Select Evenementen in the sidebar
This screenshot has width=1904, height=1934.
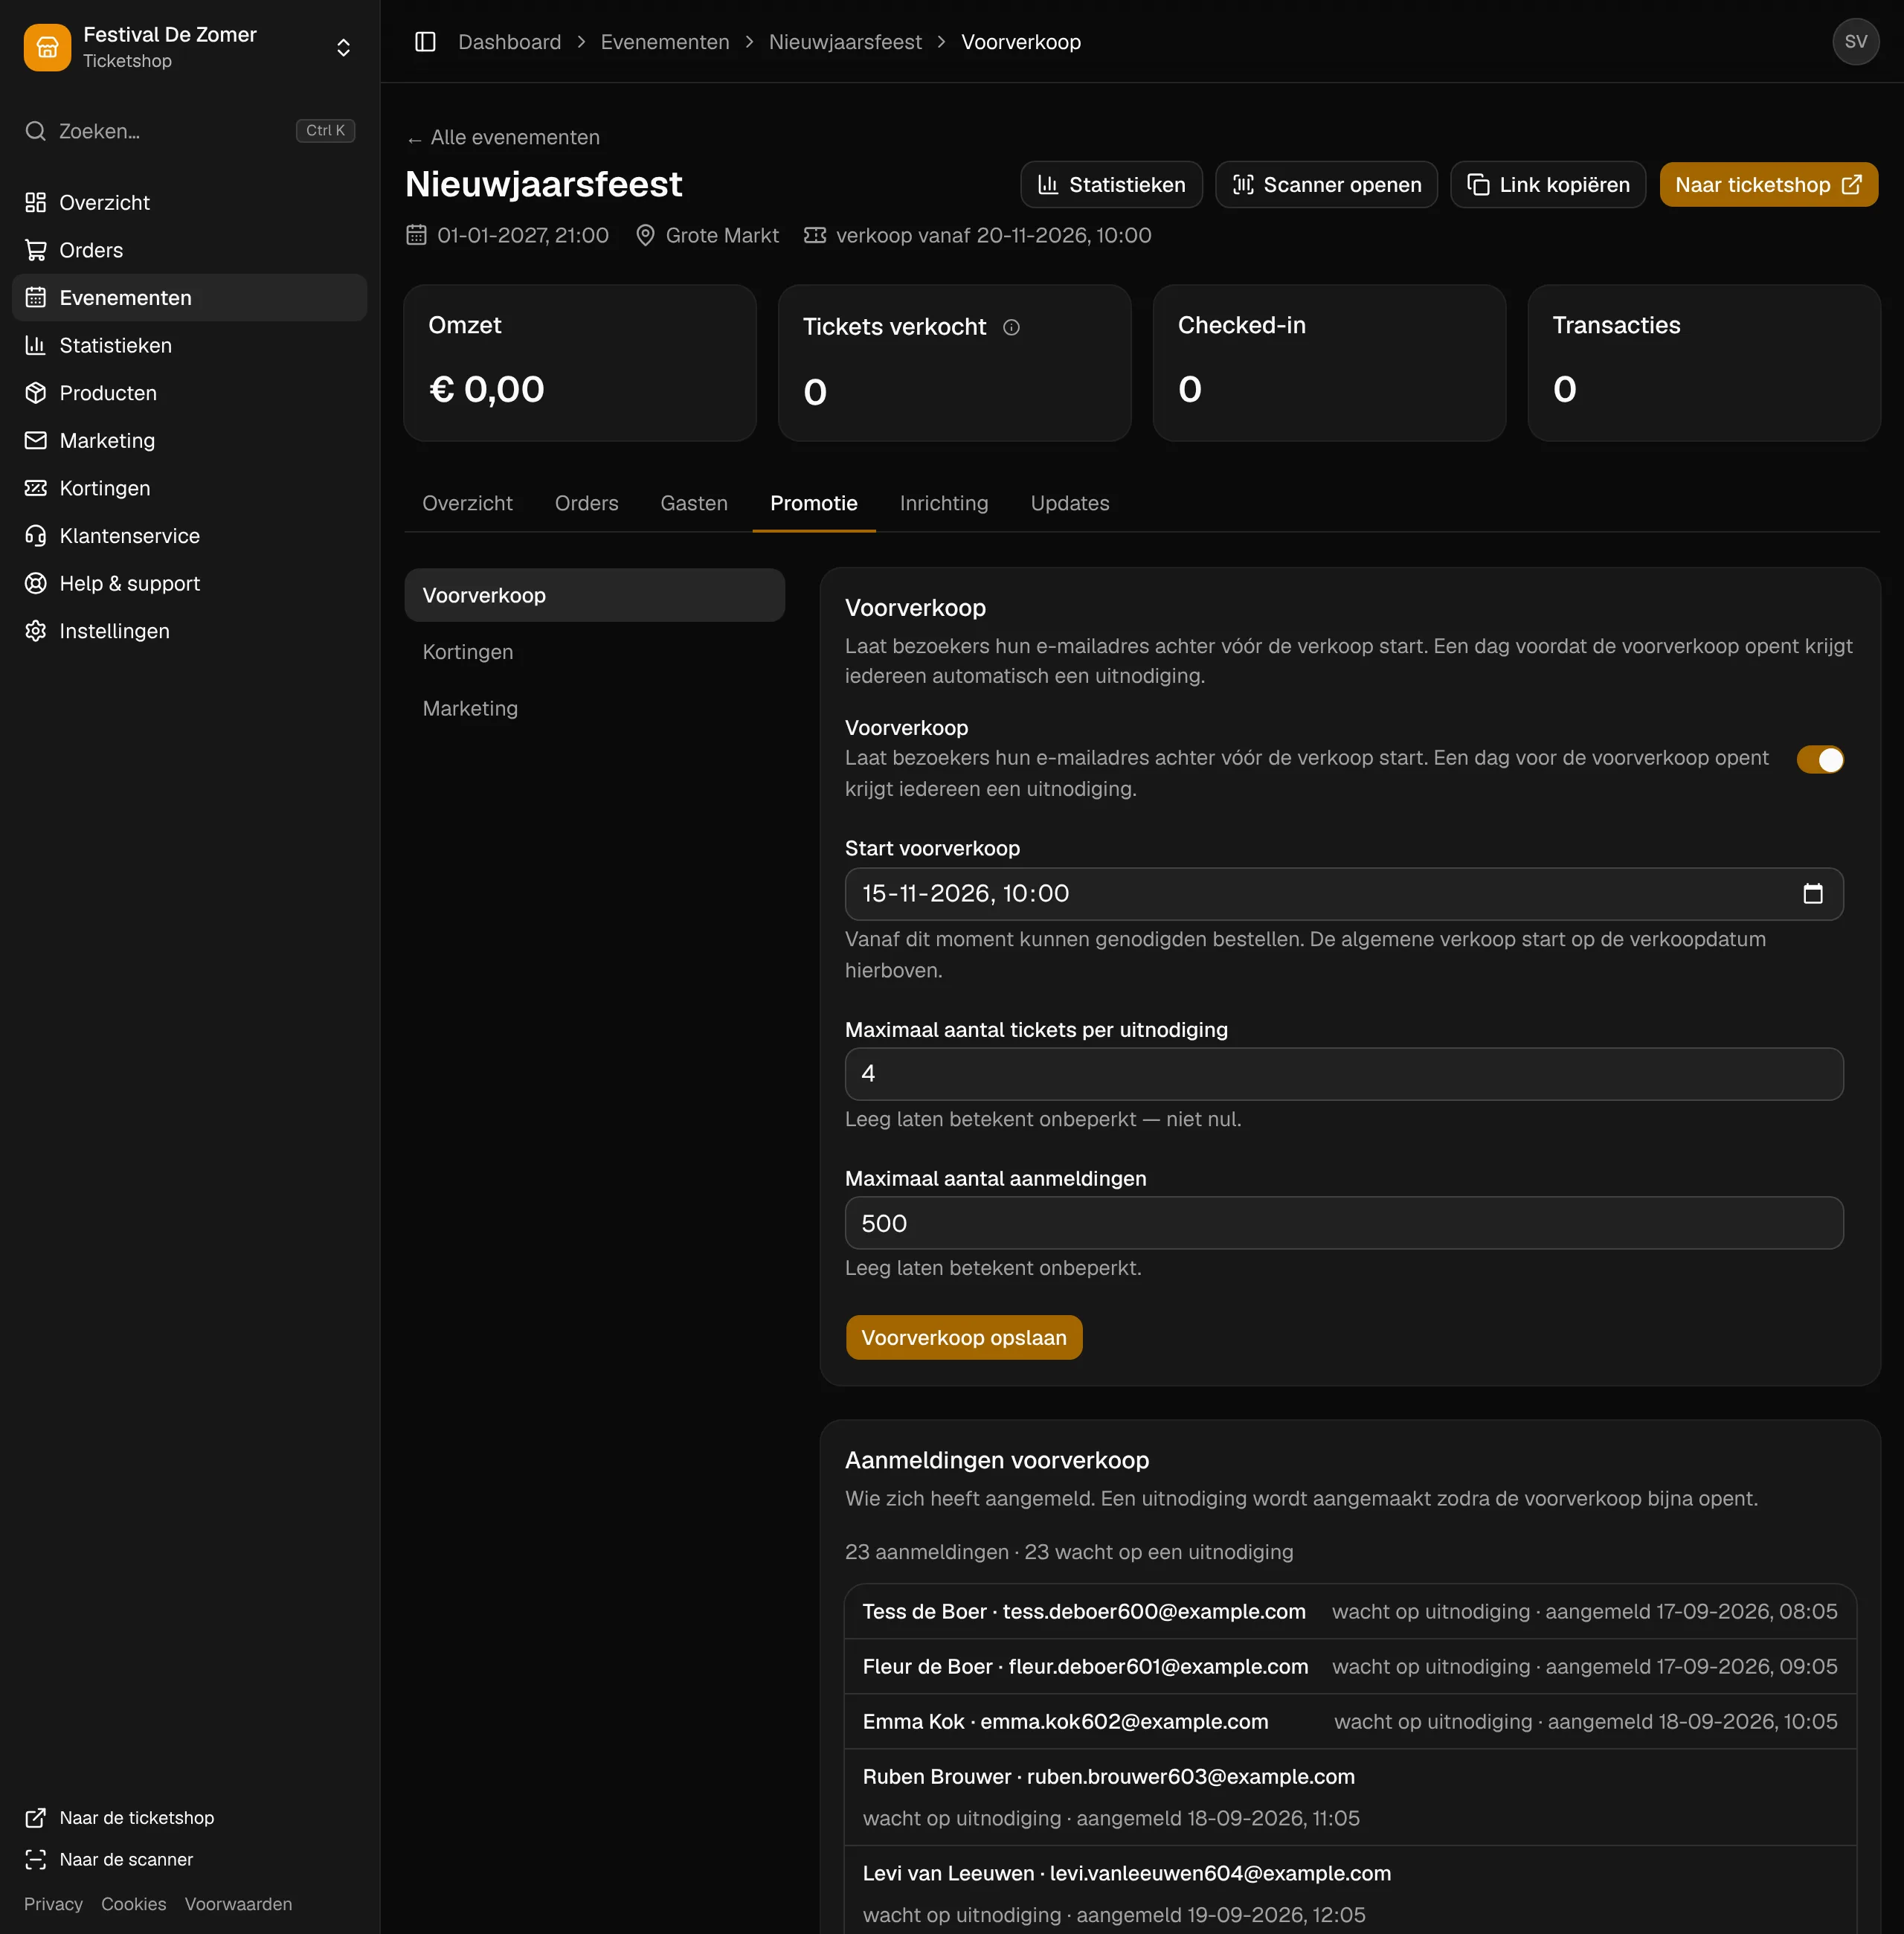(190, 297)
